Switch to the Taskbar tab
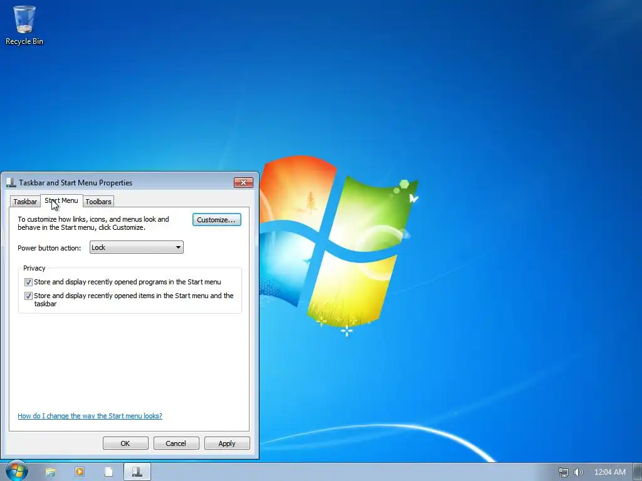Image resolution: width=642 pixels, height=481 pixels. coord(25,202)
